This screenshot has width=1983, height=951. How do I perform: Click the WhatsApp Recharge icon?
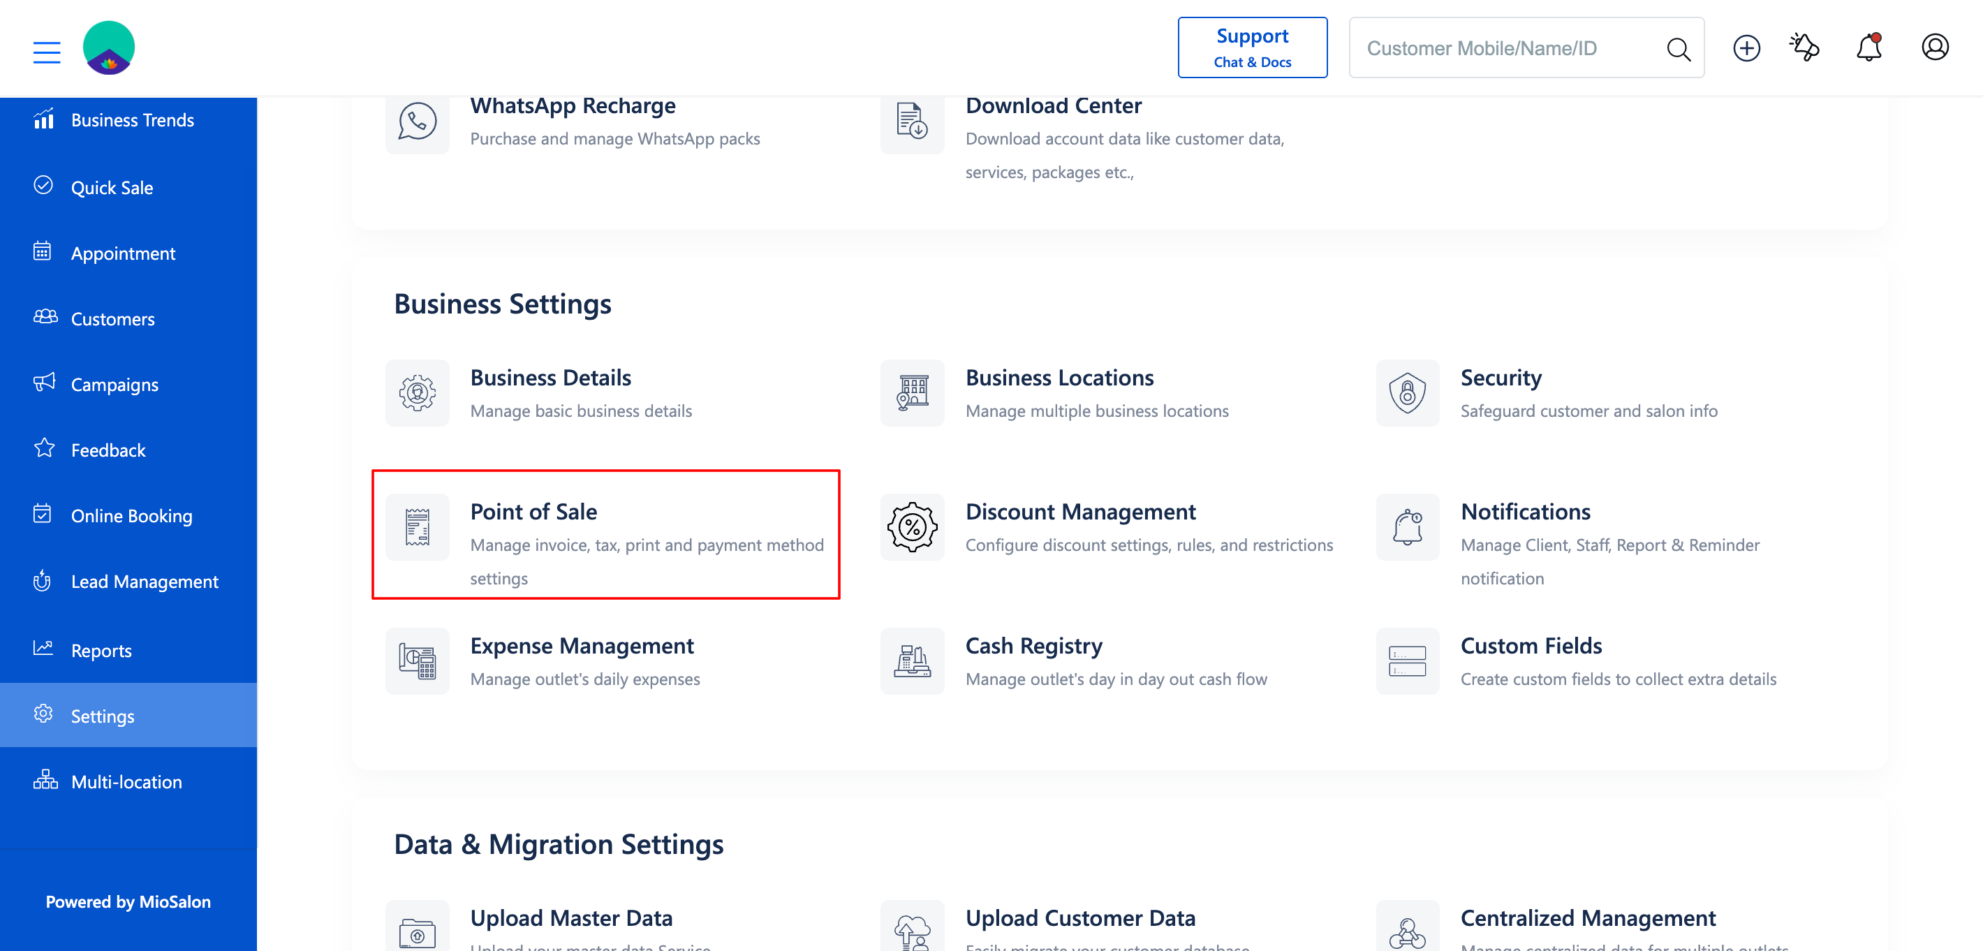[418, 121]
